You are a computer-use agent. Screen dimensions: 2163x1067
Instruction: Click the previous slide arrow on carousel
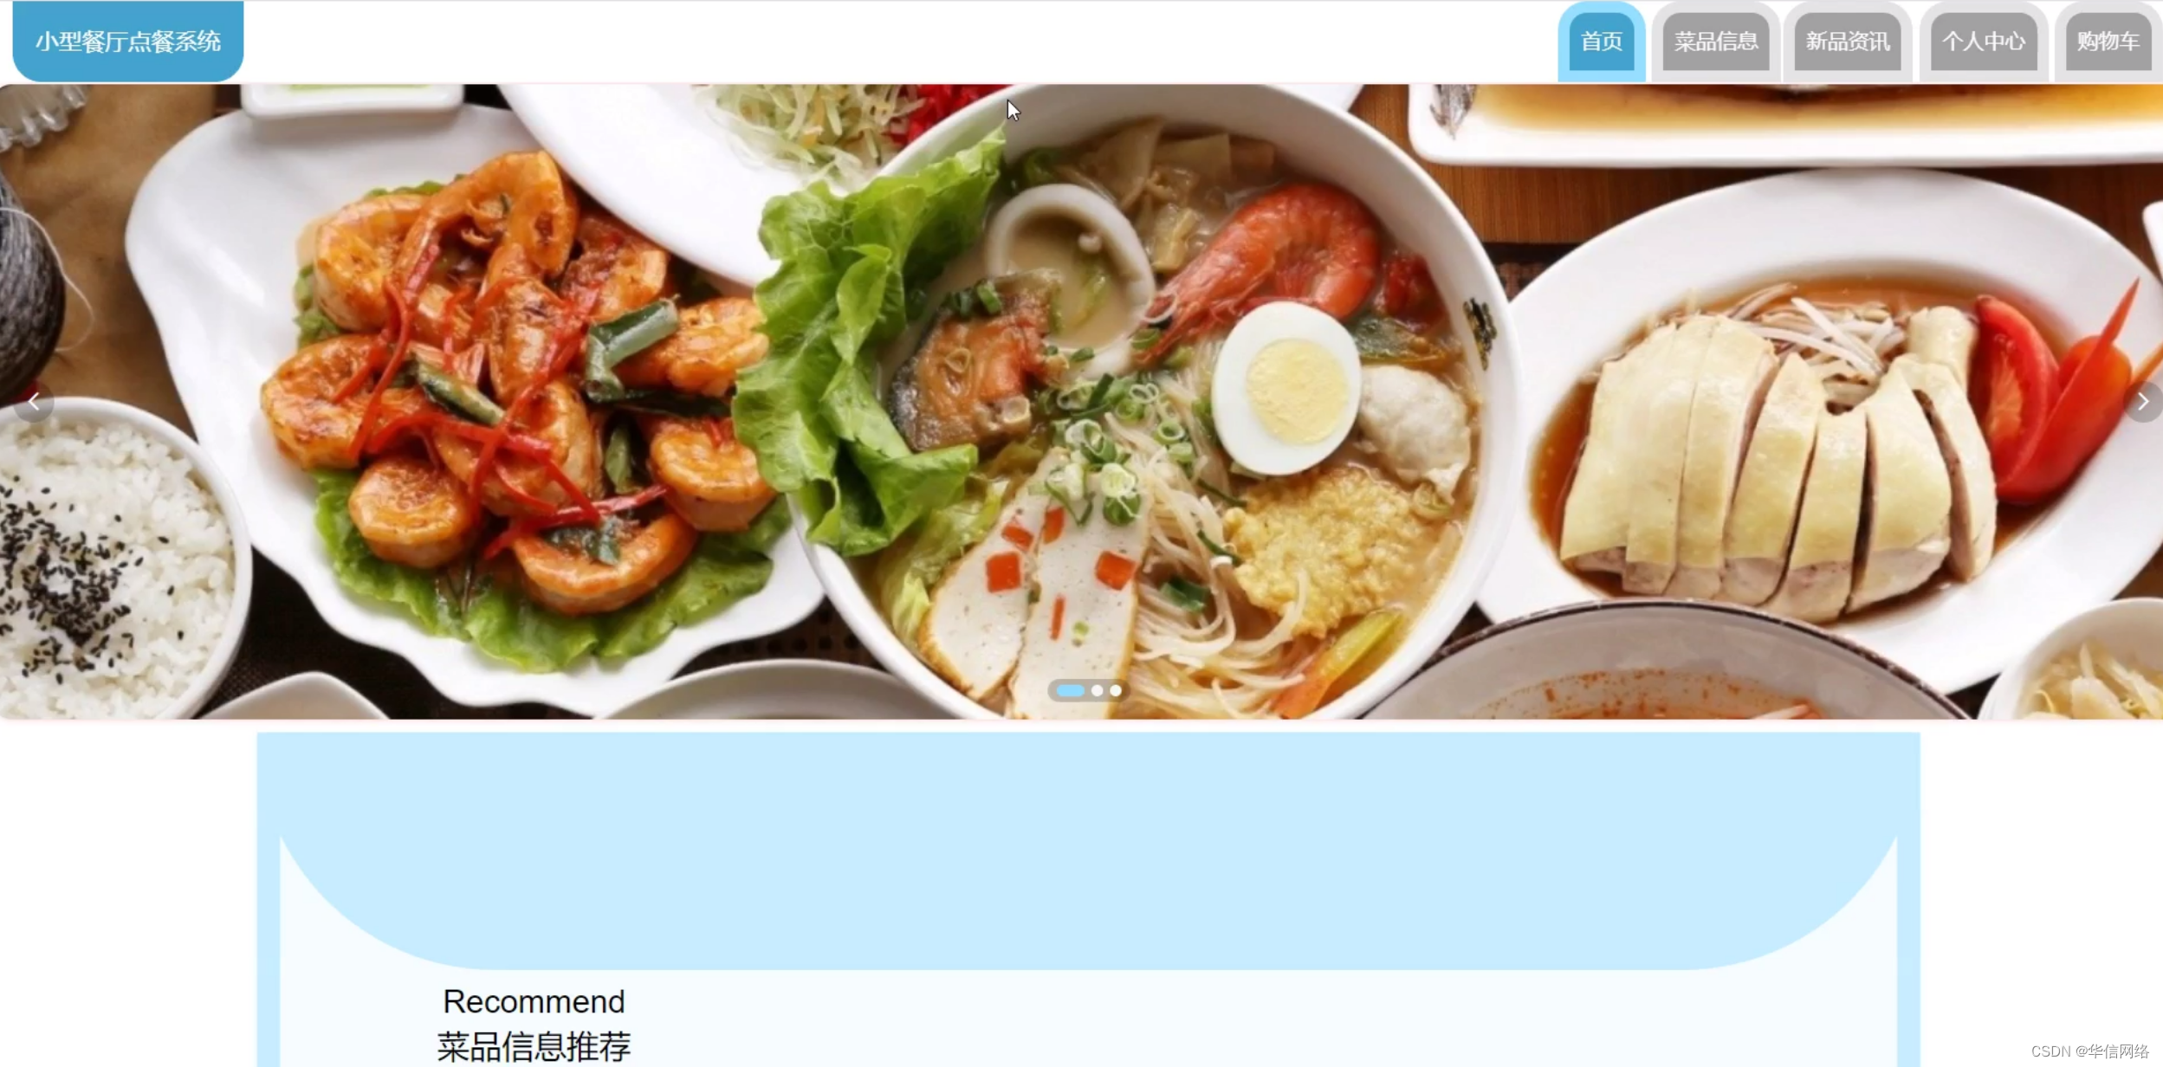click(x=33, y=401)
